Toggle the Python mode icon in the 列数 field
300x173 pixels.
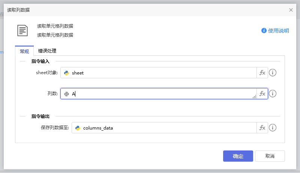pyautogui.click(x=67, y=94)
